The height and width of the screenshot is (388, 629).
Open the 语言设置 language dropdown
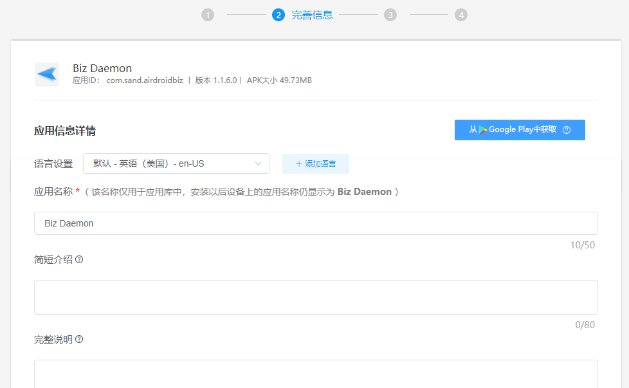(176, 163)
